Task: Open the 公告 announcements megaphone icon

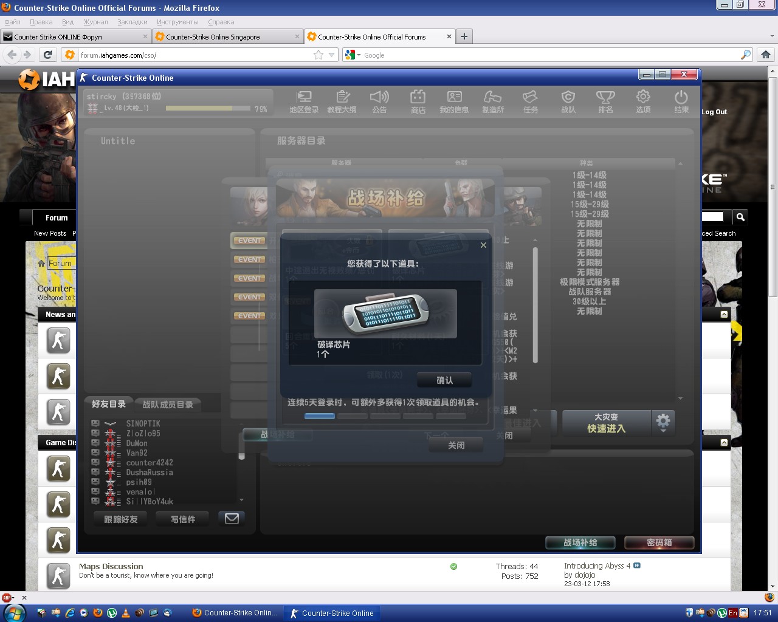Action: tap(379, 101)
